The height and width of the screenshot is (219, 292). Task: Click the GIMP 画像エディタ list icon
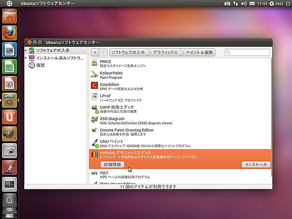94,109
